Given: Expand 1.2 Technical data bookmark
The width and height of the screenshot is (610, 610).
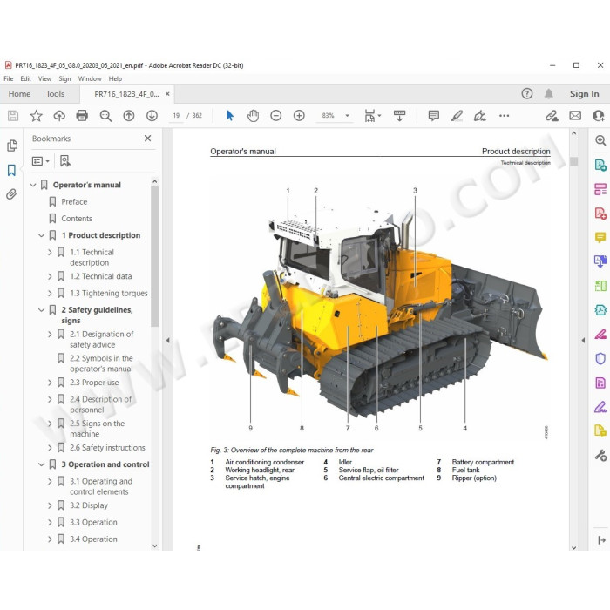Looking at the screenshot, I should point(50,276).
